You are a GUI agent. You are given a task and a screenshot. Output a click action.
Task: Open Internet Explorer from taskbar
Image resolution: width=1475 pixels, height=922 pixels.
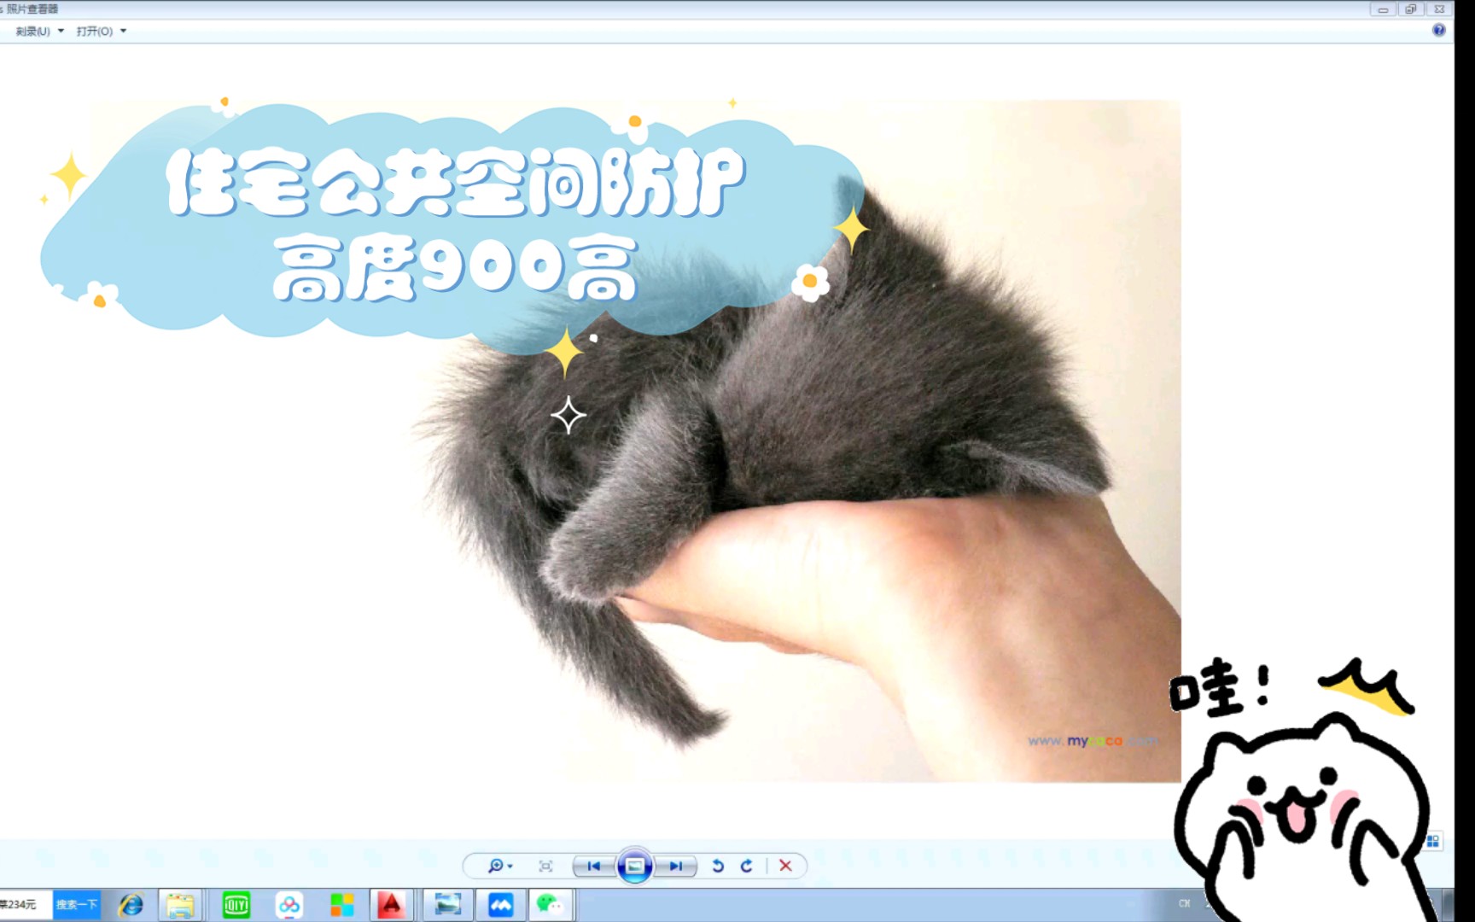click(130, 905)
